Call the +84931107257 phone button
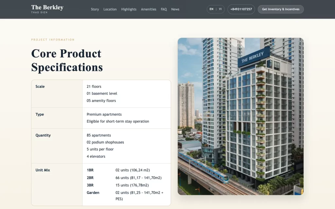Screen dimensions: 335x209 (241, 9)
